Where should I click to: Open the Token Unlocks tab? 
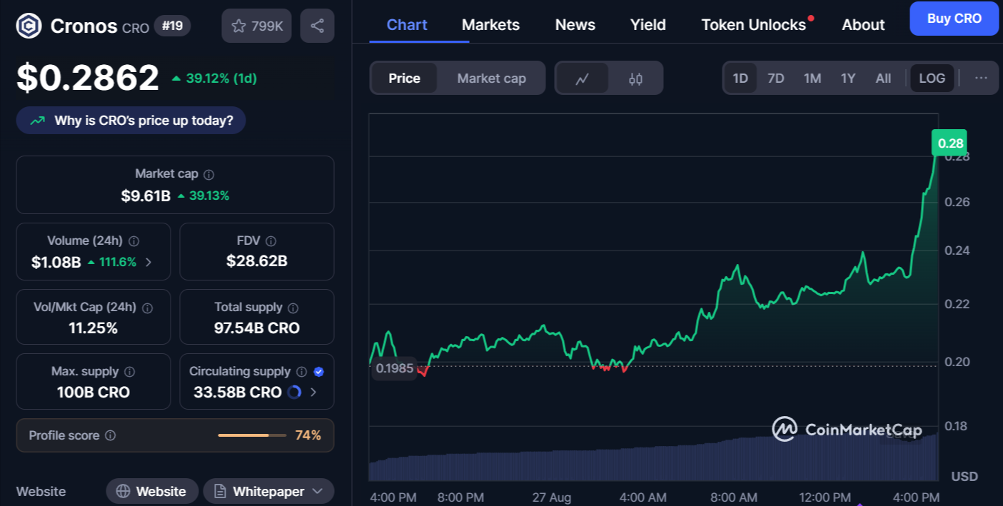click(x=754, y=24)
